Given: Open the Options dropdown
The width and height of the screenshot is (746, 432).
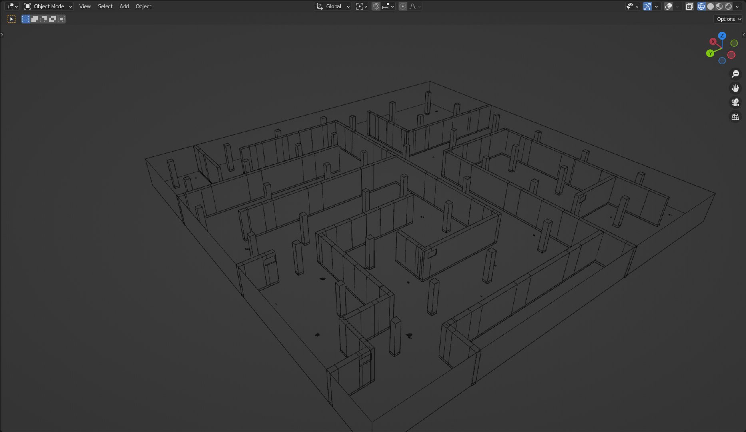Looking at the screenshot, I should click(x=728, y=19).
